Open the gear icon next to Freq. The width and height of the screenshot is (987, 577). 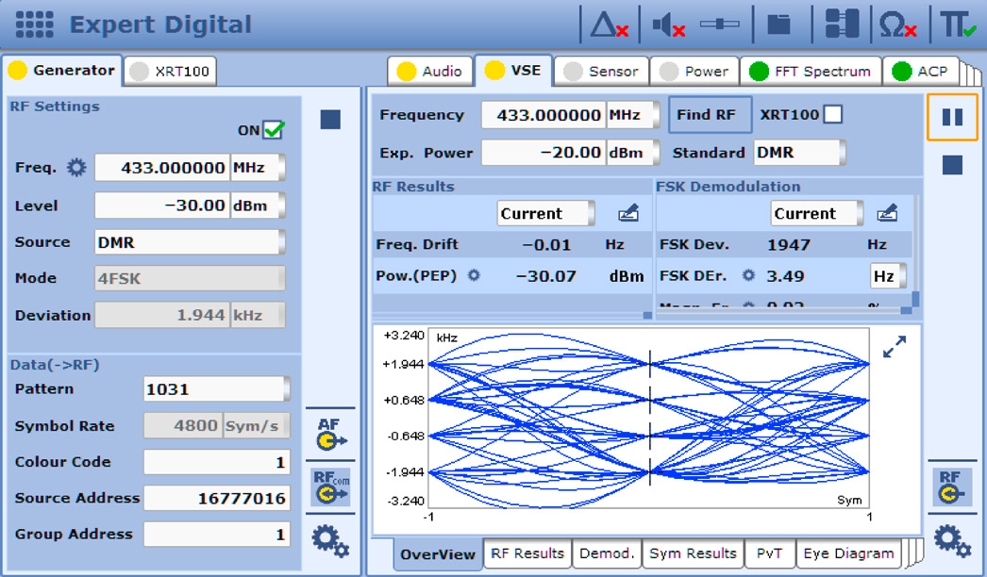76,169
